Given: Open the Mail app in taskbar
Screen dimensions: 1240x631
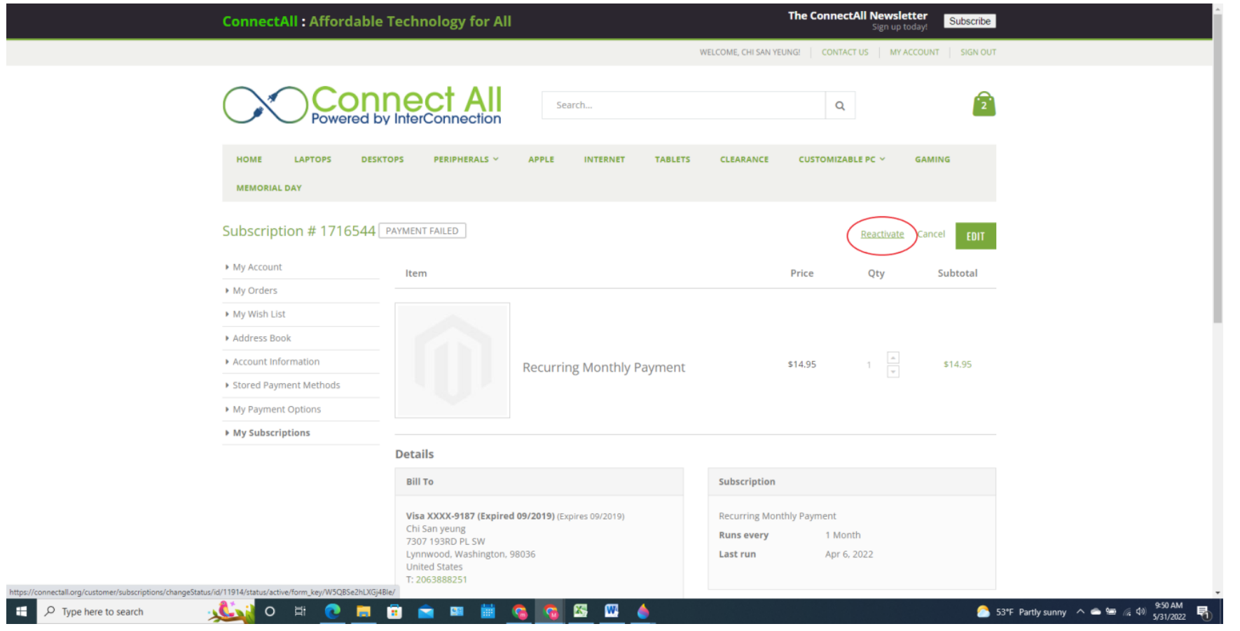Looking at the screenshot, I should point(425,611).
